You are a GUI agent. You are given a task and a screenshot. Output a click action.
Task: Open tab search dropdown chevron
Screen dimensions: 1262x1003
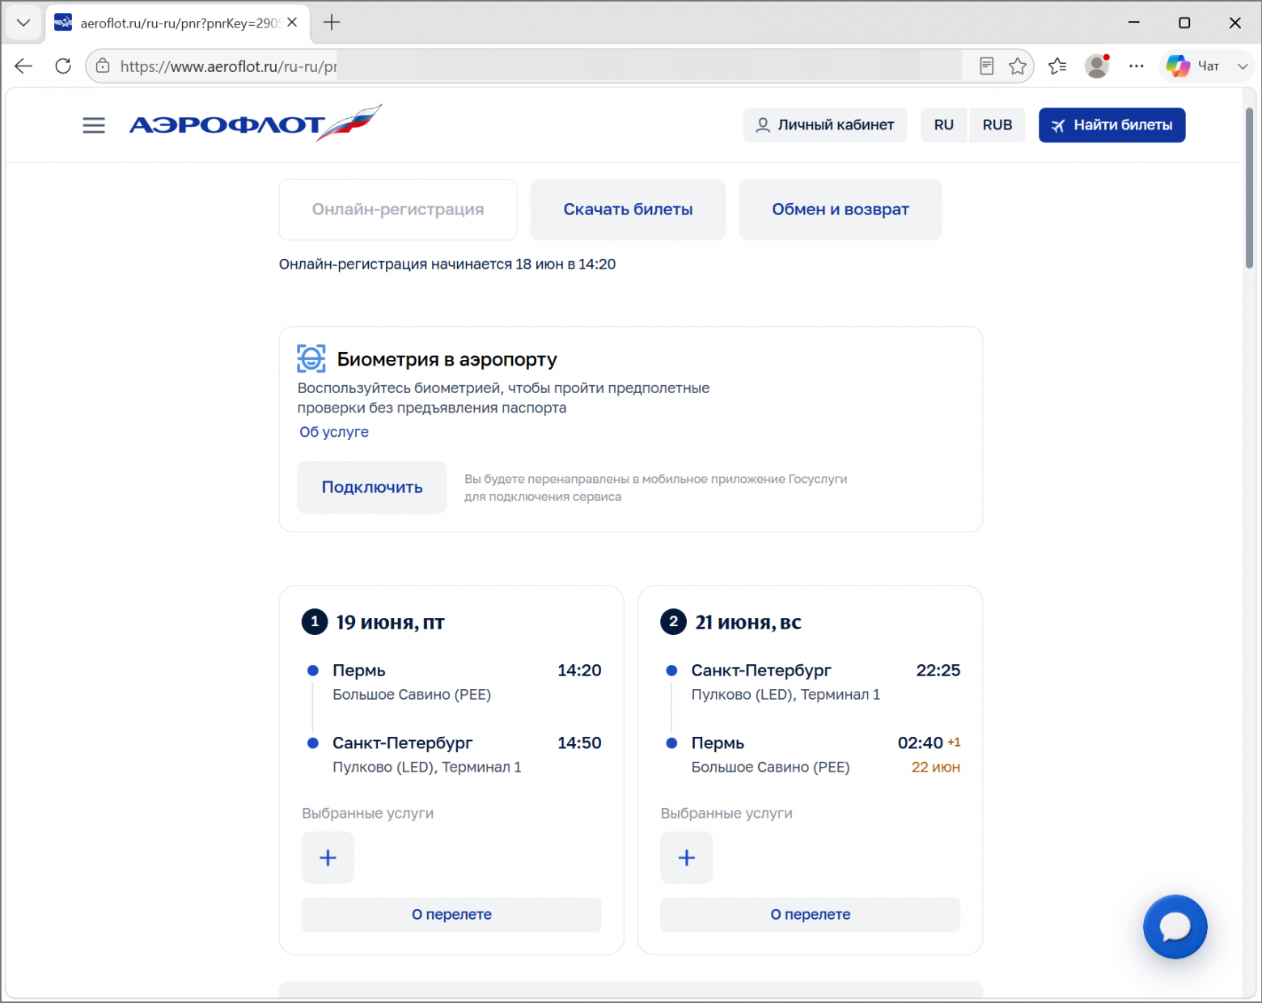[23, 23]
